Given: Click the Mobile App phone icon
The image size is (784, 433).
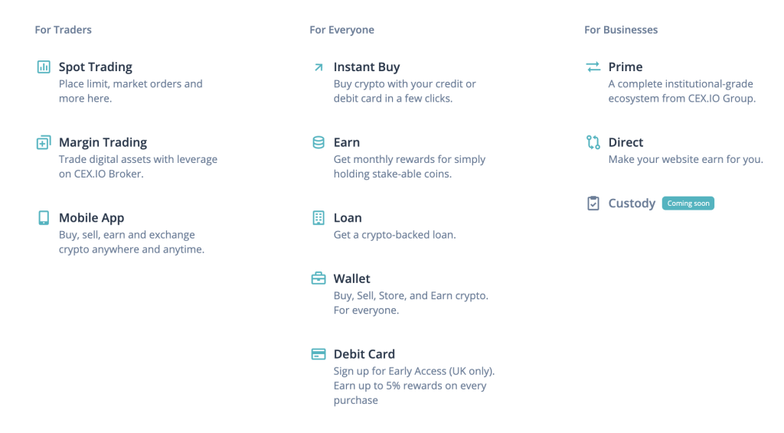Looking at the screenshot, I should tap(44, 218).
